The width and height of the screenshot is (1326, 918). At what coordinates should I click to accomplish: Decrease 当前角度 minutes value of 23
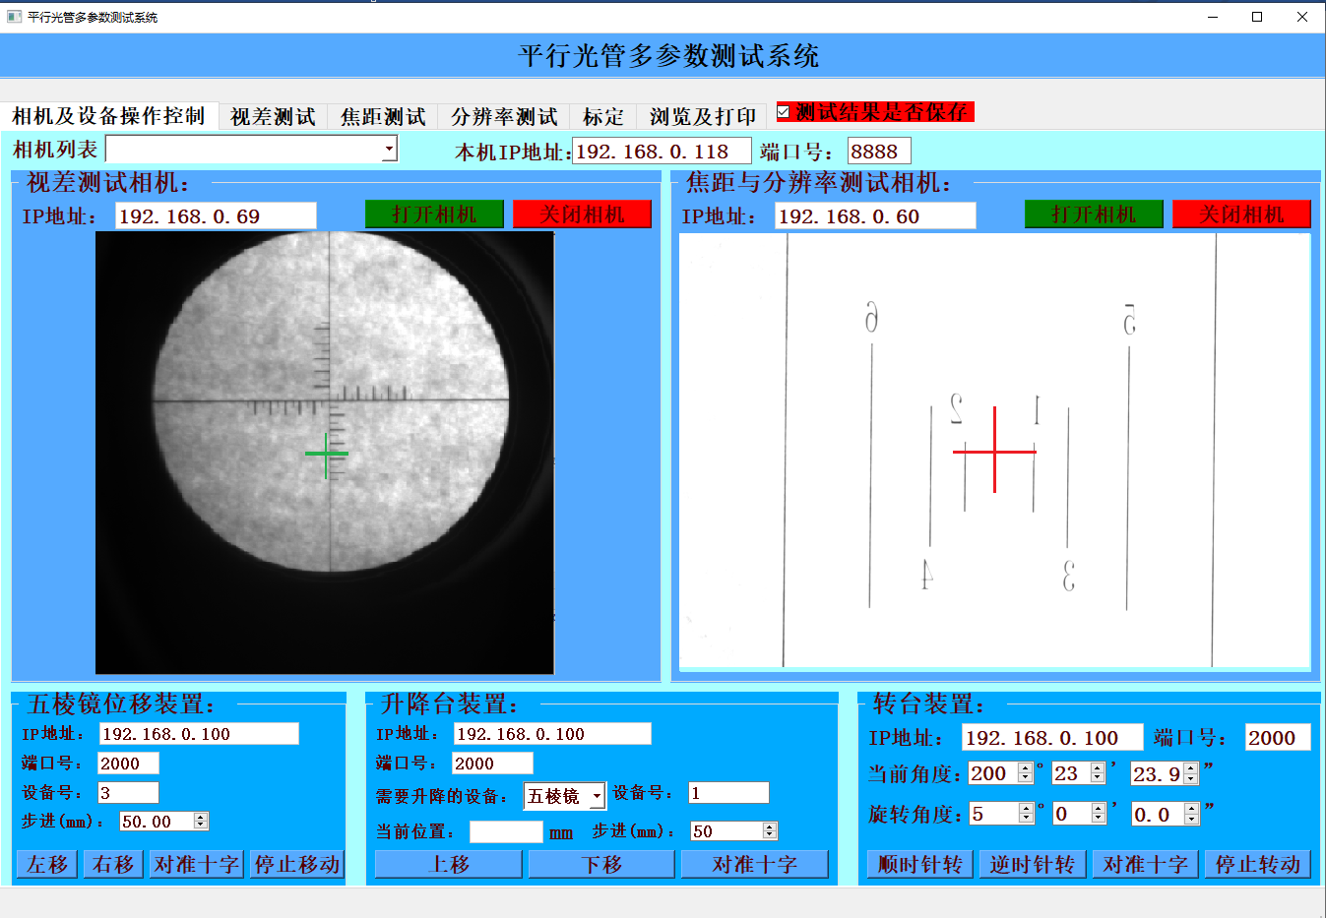tap(1098, 778)
